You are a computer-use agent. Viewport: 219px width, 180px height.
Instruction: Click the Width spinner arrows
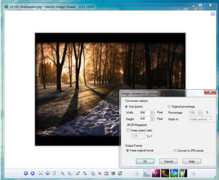point(152,113)
